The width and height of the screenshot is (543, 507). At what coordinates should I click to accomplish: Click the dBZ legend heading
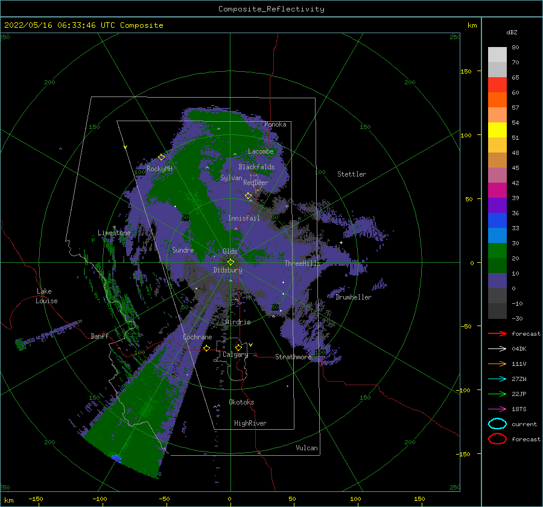click(x=512, y=32)
